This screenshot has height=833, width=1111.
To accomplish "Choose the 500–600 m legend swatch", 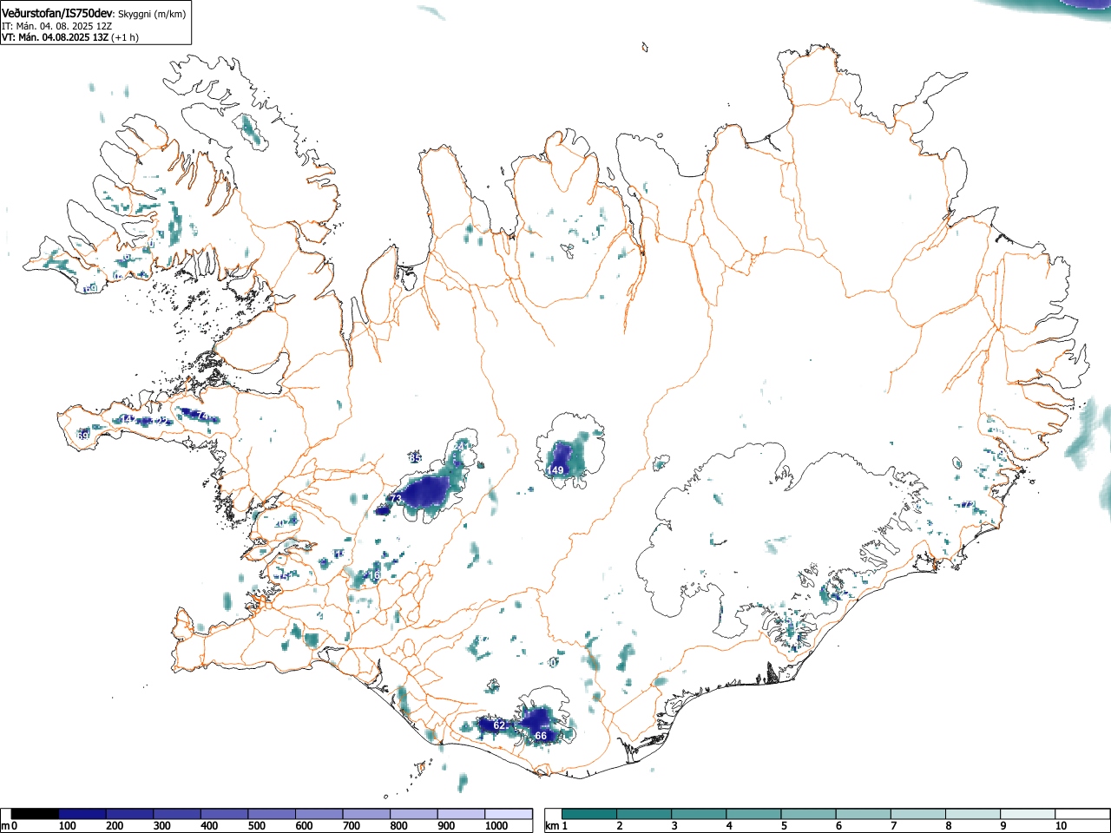I will (272, 814).
